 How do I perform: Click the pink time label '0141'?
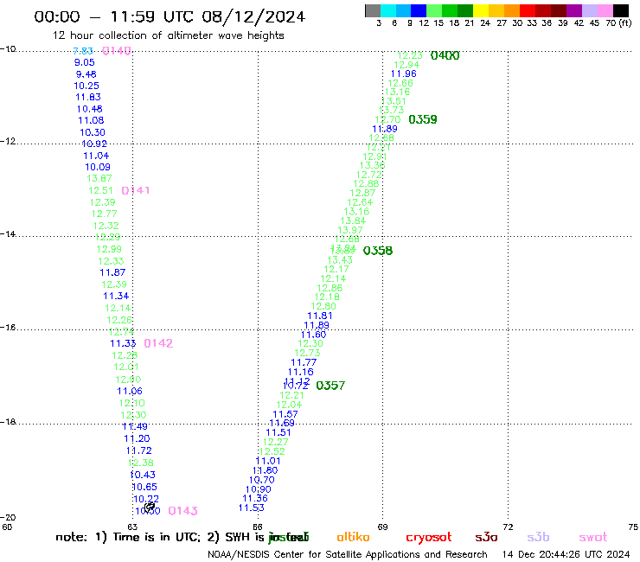click(x=136, y=190)
